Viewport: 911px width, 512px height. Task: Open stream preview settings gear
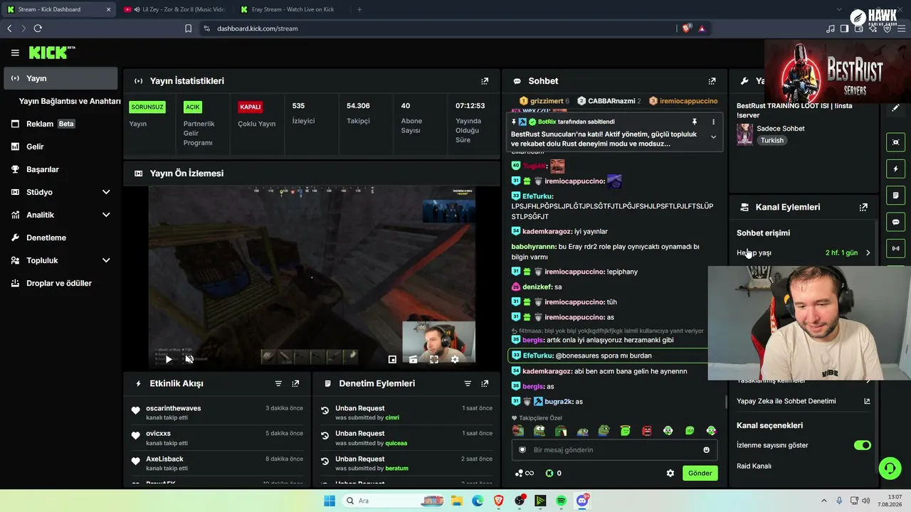[x=455, y=359]
